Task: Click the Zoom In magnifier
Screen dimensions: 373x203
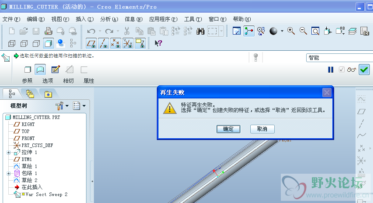Action: (291, 31)
